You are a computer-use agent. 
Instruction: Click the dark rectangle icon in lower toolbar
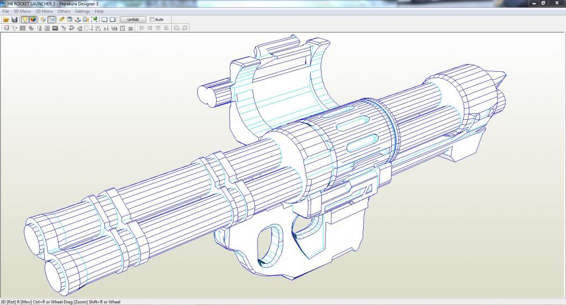click(x=55, y=28)
